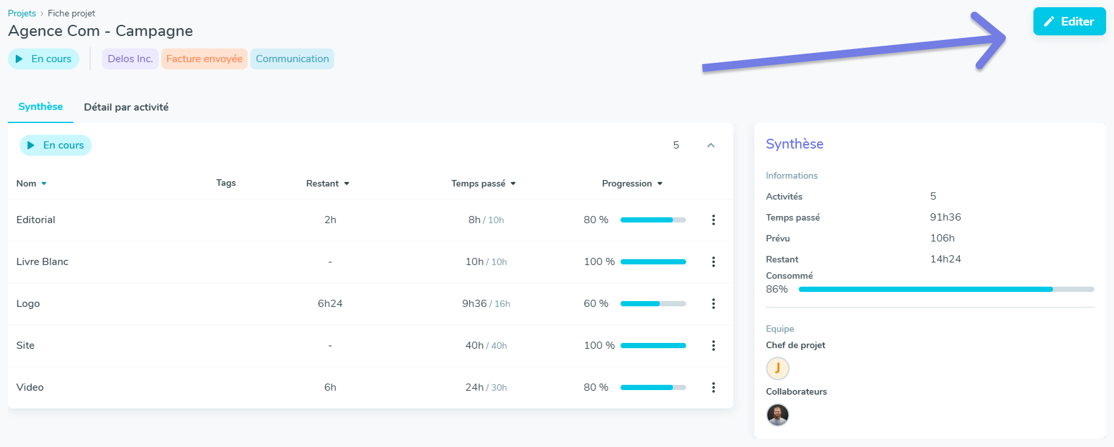Sort by Nom column
The width and height of the screenshot is (1114, 447).
tap(31, 183)
